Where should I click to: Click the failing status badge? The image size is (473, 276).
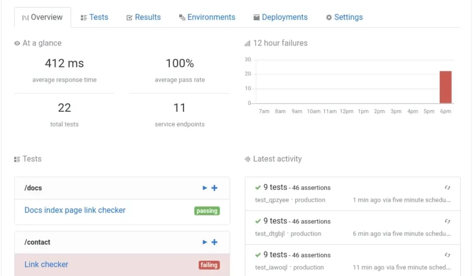coord(209,265)
